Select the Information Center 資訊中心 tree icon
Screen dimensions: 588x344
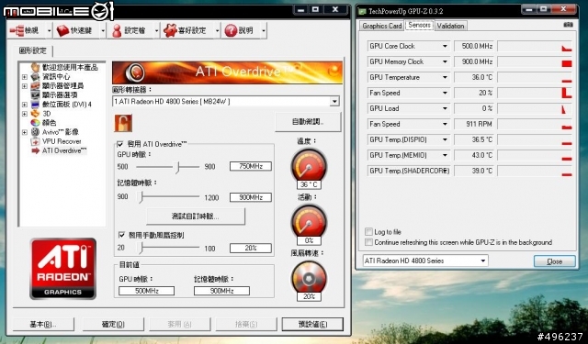click(35, 77)
